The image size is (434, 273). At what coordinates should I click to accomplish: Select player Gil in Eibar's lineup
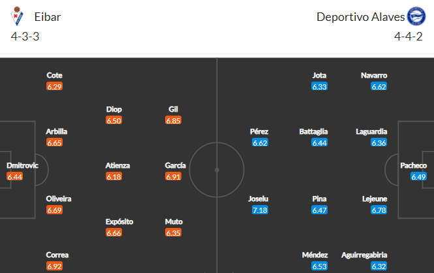click(x=173, y=109)
